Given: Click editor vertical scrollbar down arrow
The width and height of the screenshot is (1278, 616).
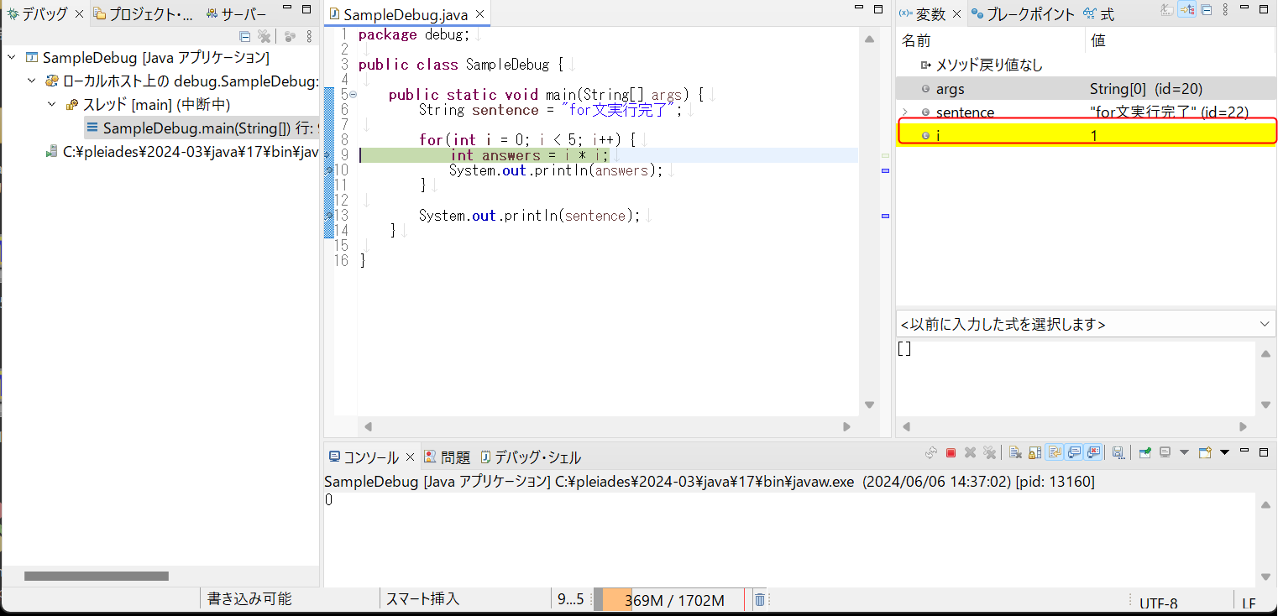Looking at the screenshot, I should [870, 405].
